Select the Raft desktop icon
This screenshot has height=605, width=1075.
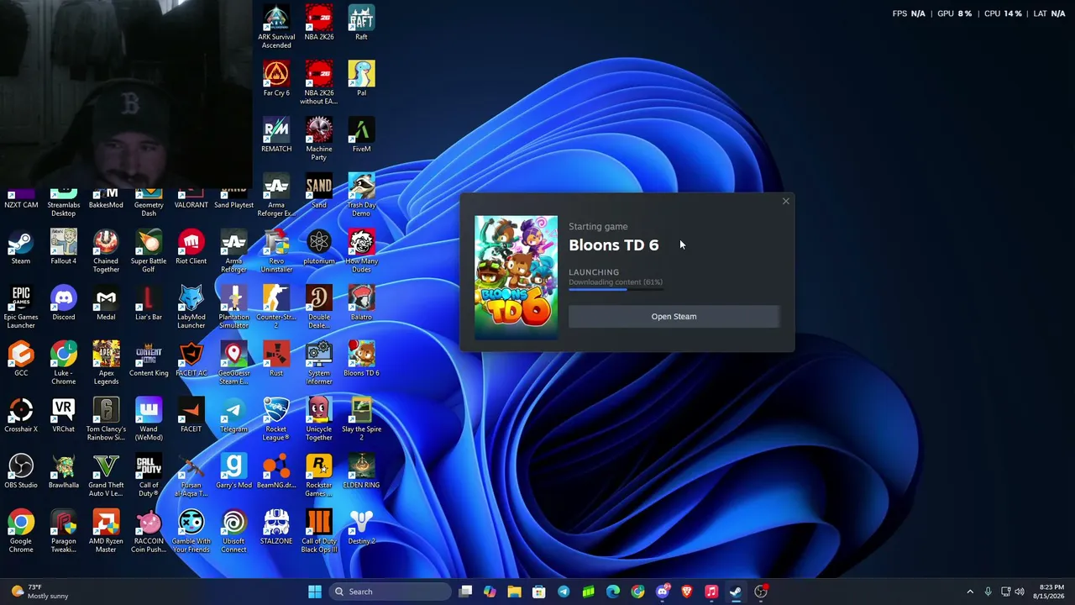pyautogui.click(x=361, y=24)
